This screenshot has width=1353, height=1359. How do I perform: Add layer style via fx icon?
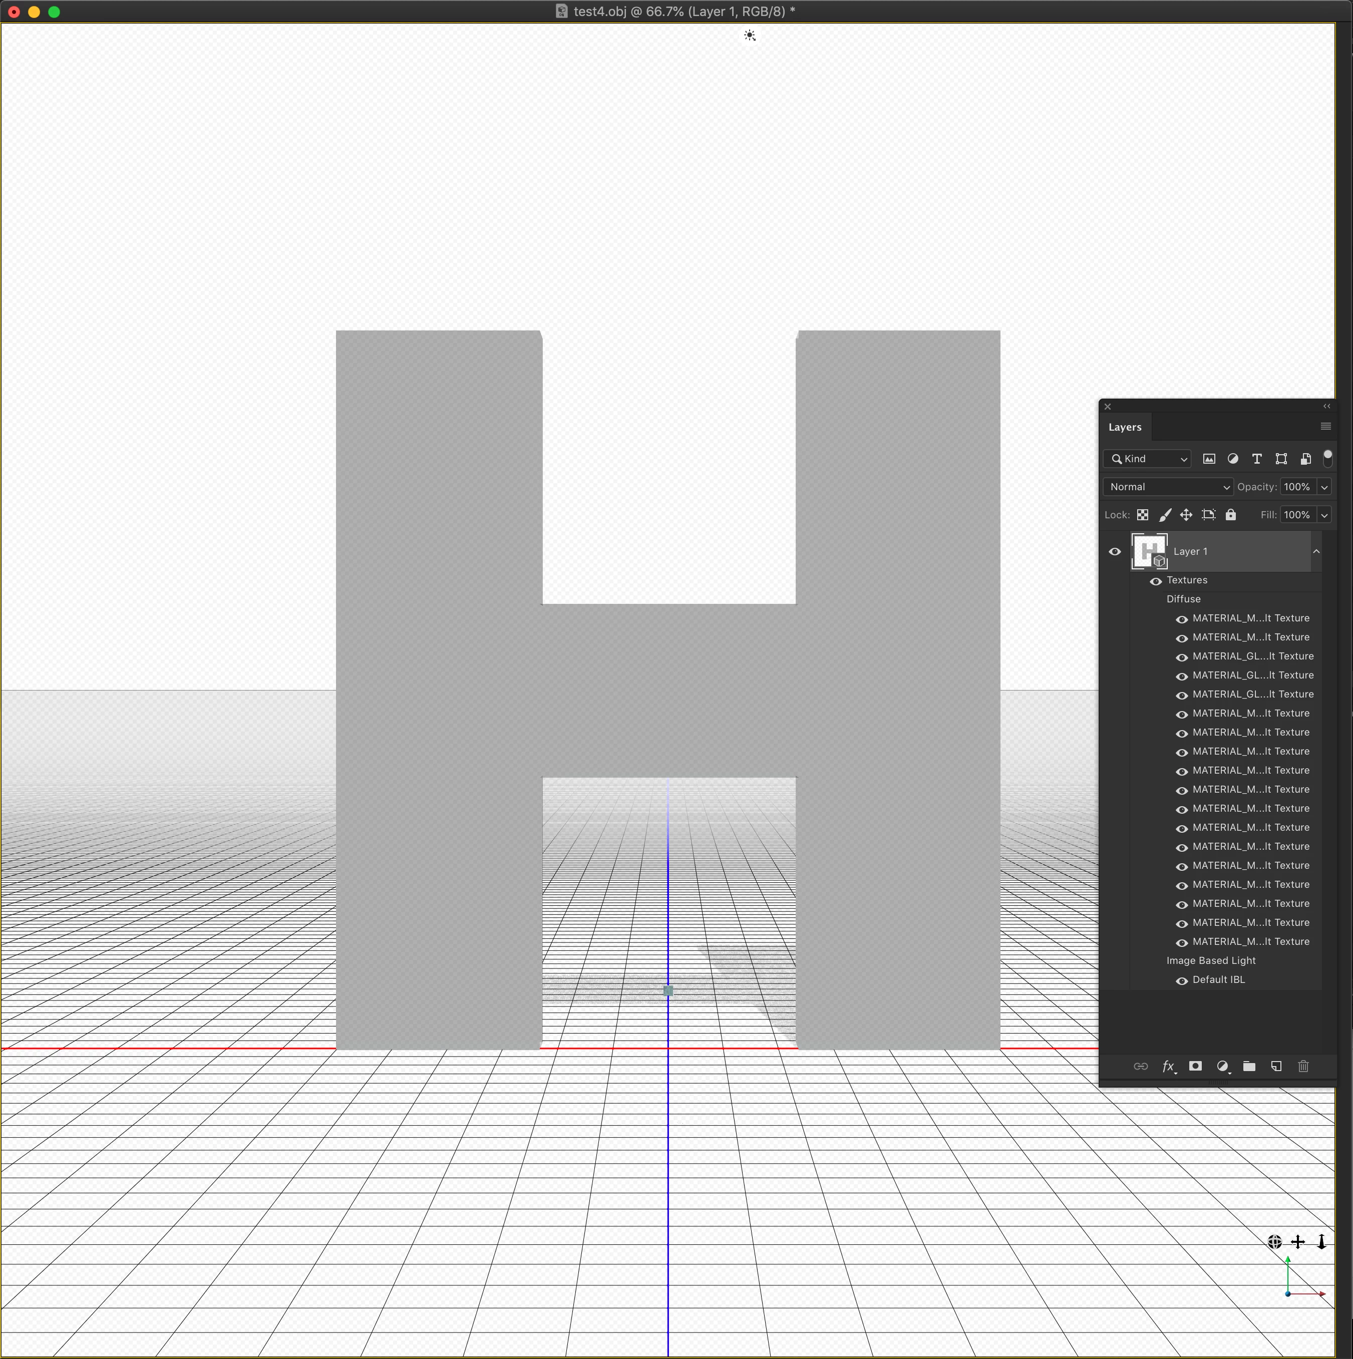[x=1168, y=1067]
